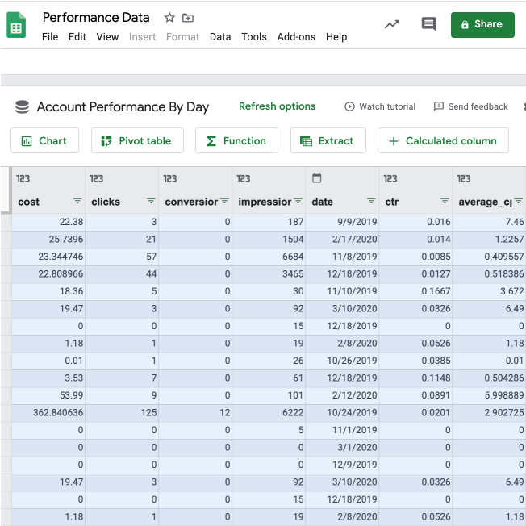Open the View menu

(107, 37)
